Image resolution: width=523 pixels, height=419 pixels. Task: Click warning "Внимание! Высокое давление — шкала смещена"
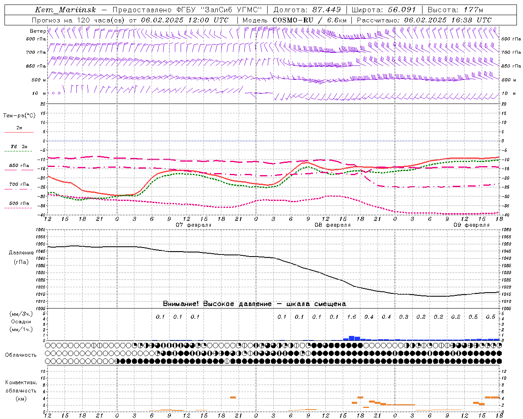pyautogui.click(x=255, y=304)
